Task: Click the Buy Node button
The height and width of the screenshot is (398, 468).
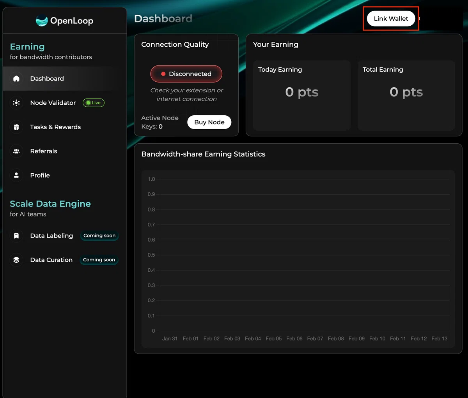Action: click(x=209, y=122)
